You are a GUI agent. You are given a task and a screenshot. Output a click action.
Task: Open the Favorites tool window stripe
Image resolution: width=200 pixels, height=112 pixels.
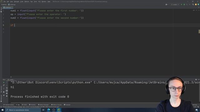[1, 98]
